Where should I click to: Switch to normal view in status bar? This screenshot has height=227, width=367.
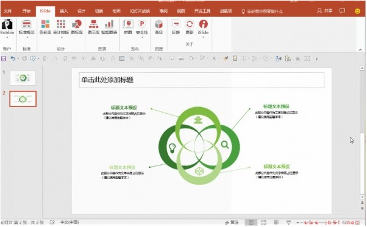pos(251,222)
